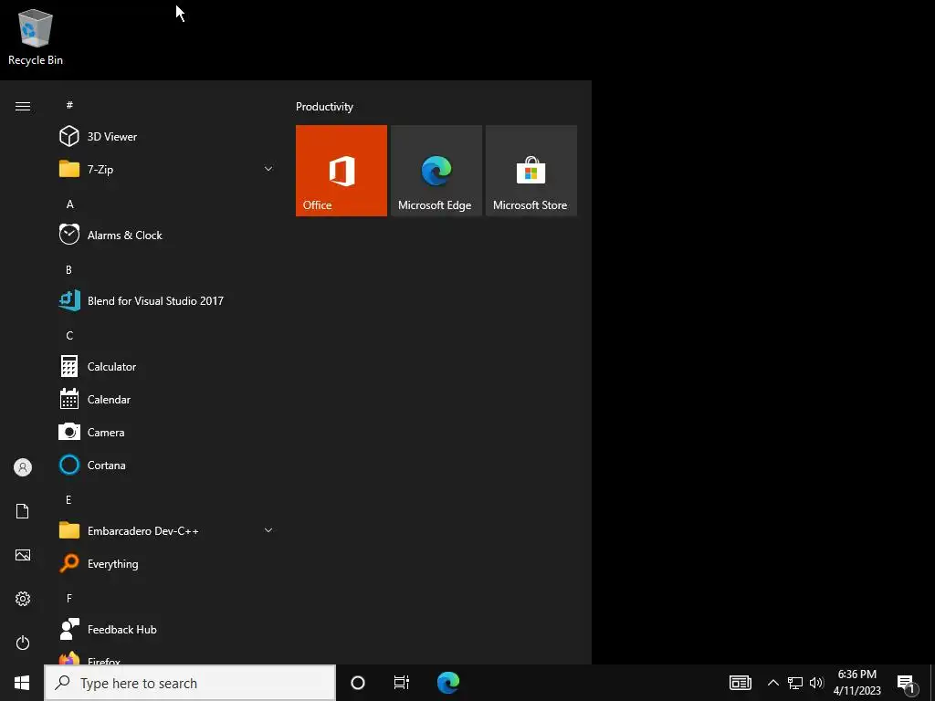Open the user account icon in Start
Screen dimensions: 935x701
click(23, 467)
